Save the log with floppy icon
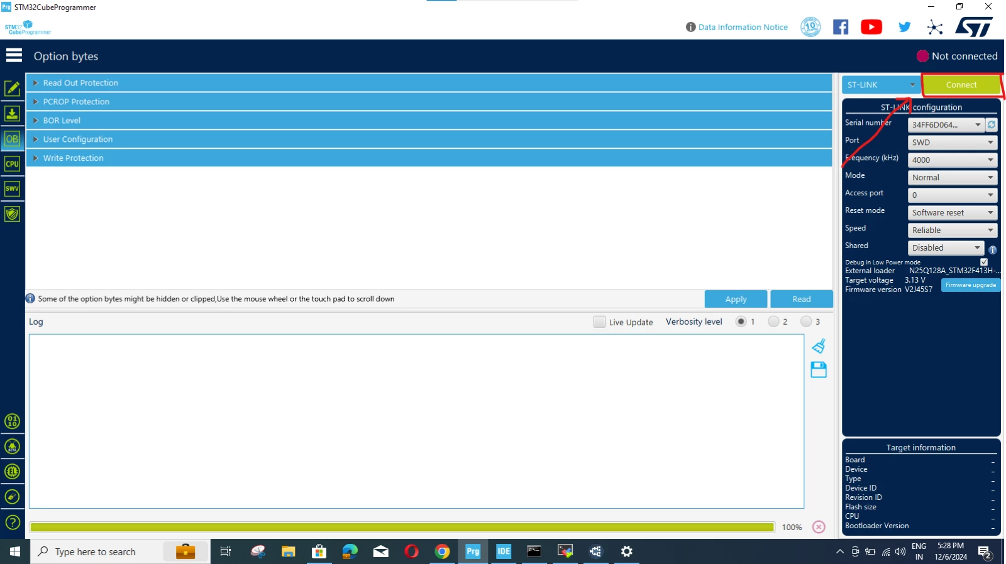Image resolution: width=1006 pixels, height=564 pixels. [x=819, y=370]
